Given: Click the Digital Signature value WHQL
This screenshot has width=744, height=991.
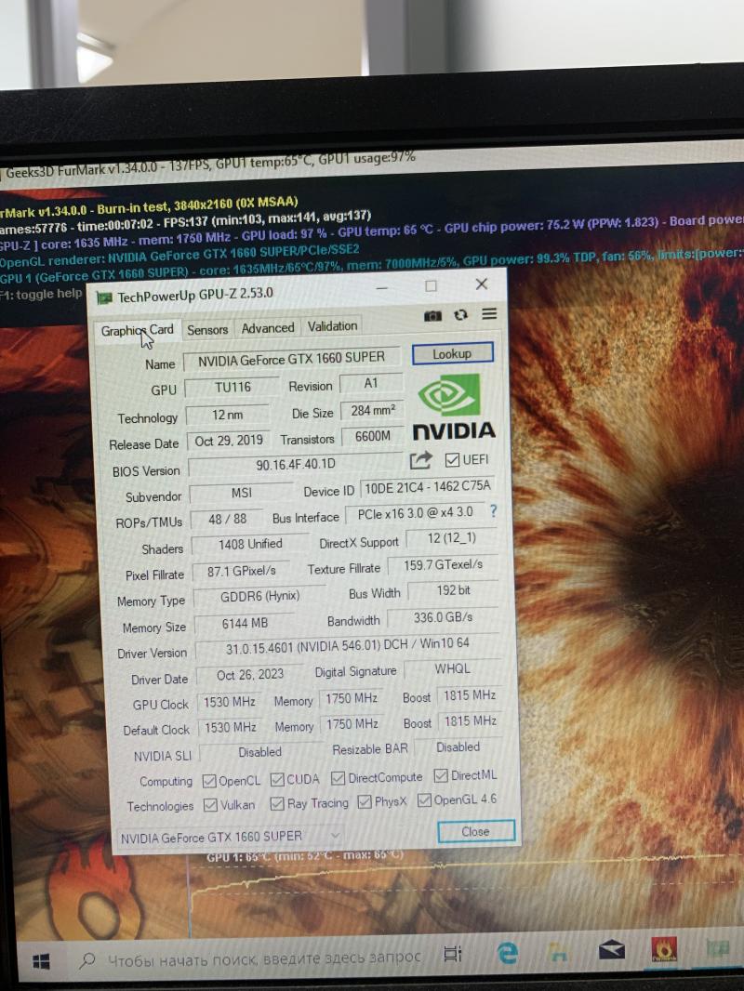Looking at the screenshot, I should click(x=453, y=668).
